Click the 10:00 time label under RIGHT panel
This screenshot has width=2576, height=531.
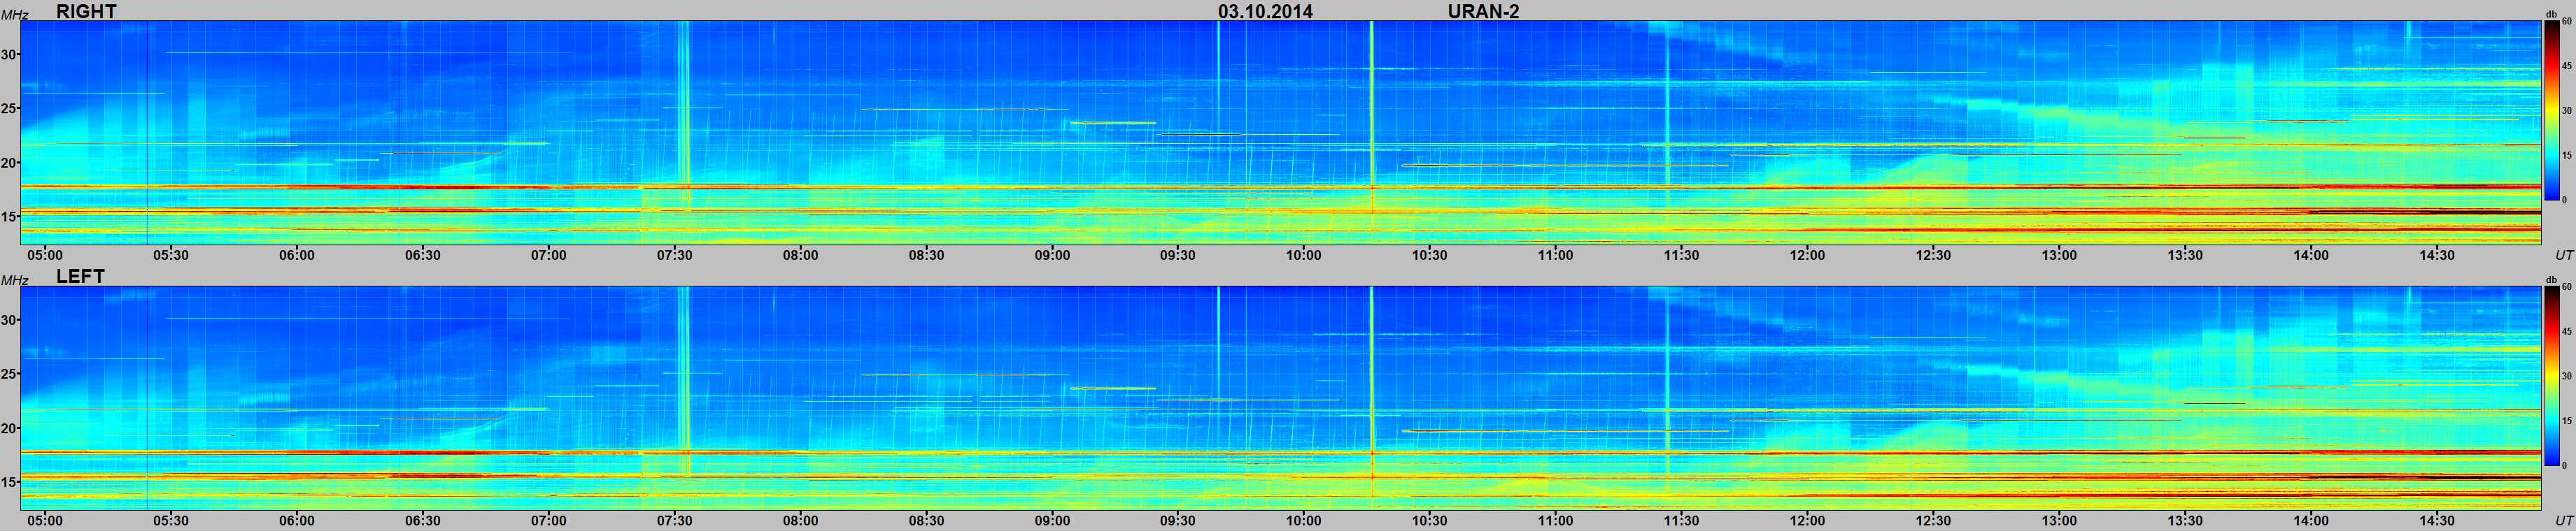(1304, 256)
